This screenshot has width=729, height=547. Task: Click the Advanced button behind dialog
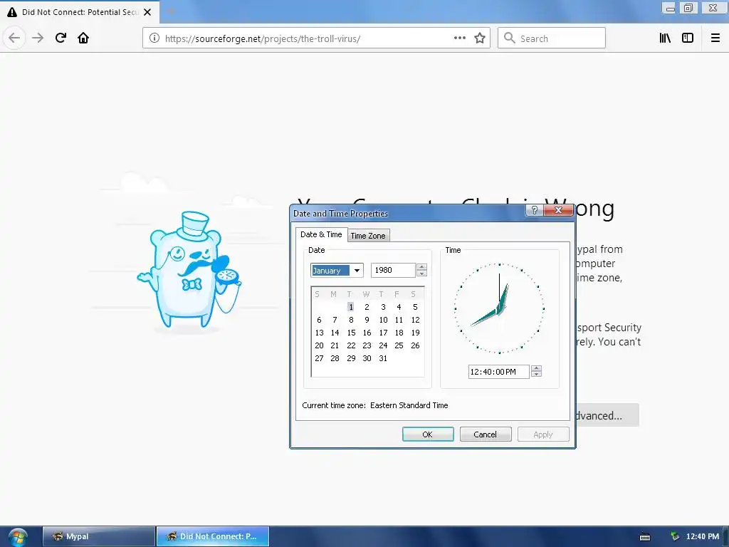point(607,415)
